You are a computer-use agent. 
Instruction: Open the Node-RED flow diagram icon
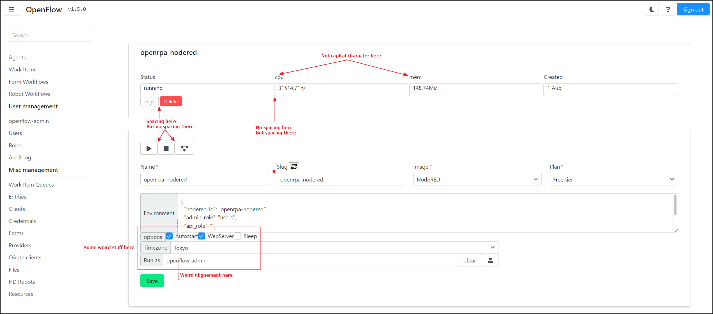point(184,148)
